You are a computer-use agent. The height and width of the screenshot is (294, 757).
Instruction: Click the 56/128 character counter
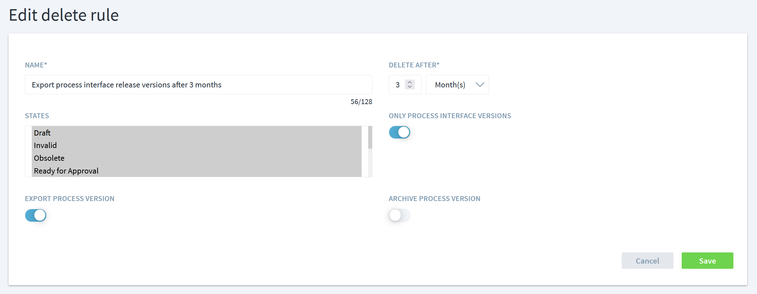[x=361, y=102]
